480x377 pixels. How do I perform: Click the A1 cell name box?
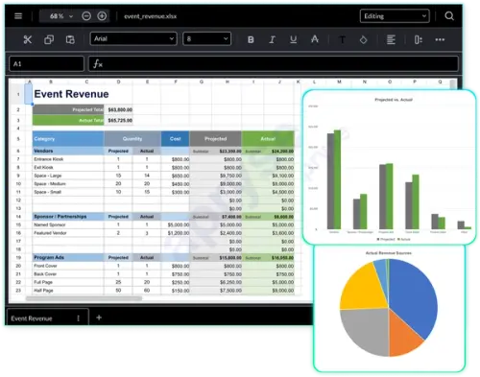pyautogui.click(x=47, y=63)
